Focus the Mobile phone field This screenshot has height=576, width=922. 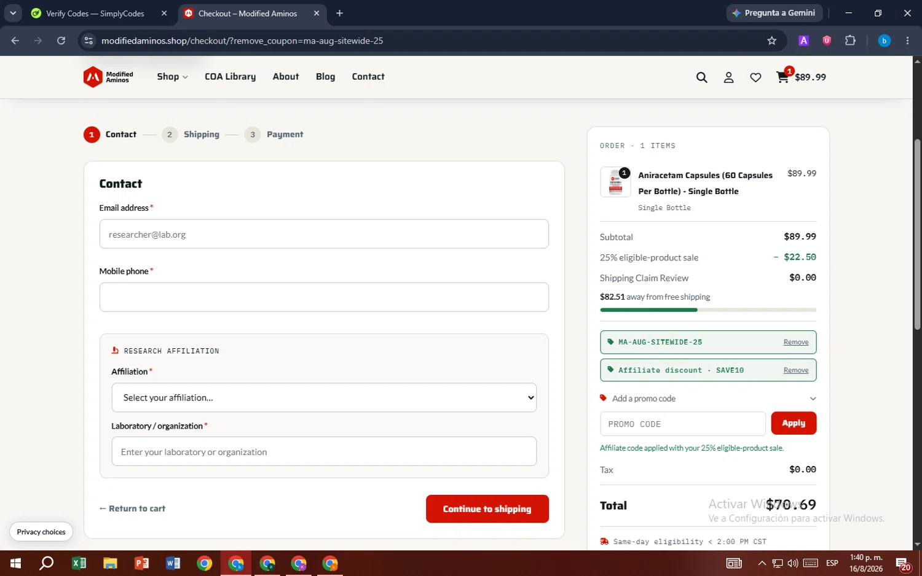[324, 297]
